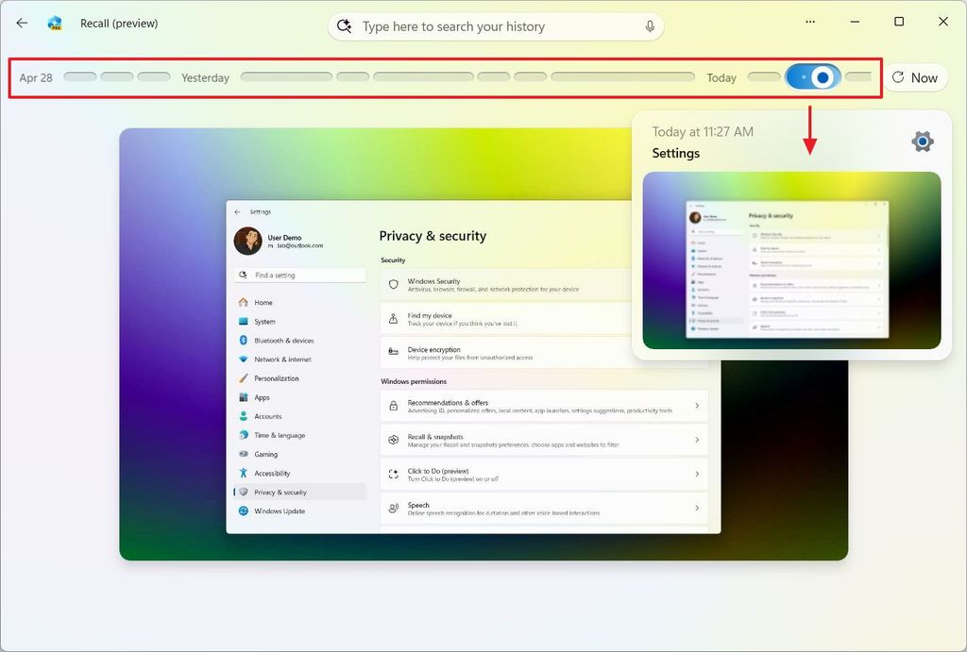This screenshot has width=967, height=652.
Task: Click the User Demo avatar in snapshot
Action: click(248, 241)
